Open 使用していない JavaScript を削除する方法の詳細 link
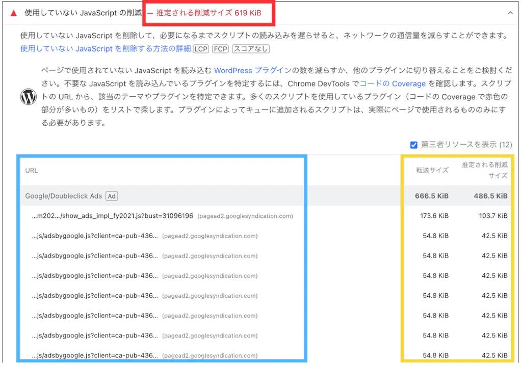This screenshot has width=522, height=367. tap(106, 49)
